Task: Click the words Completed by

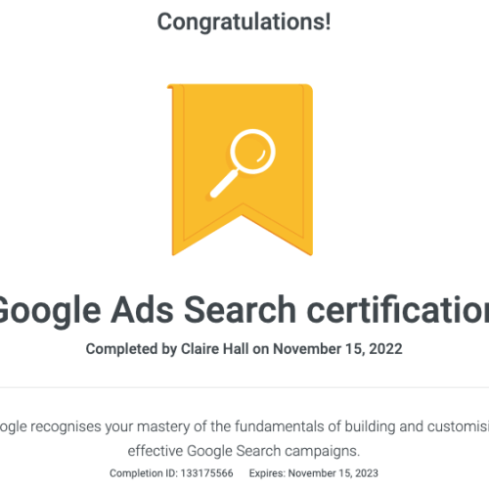Action: [x=131, y=349]
